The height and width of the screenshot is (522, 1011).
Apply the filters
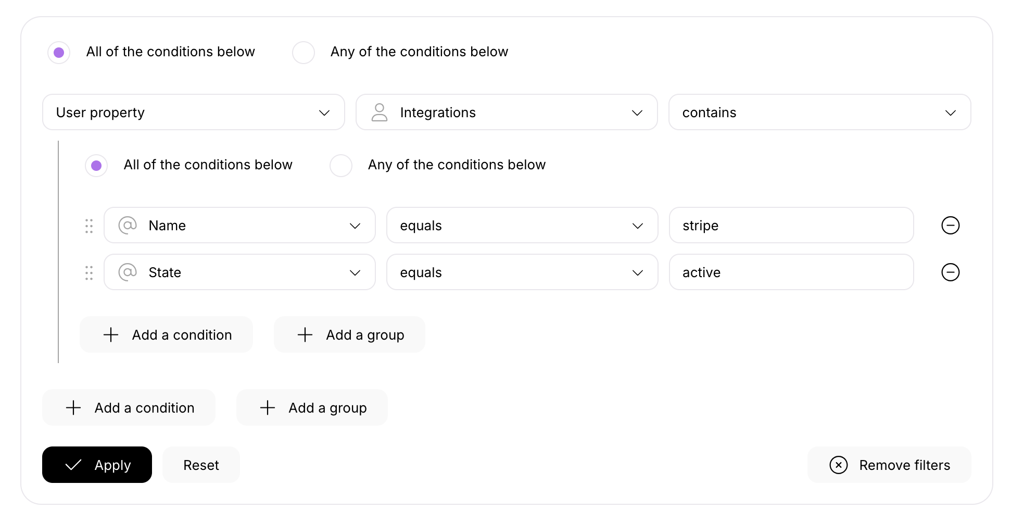pos(97,465)
